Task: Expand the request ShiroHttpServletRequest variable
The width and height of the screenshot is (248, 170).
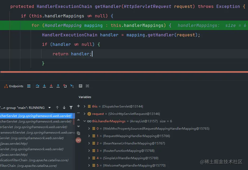Action: tap(85, 114)
